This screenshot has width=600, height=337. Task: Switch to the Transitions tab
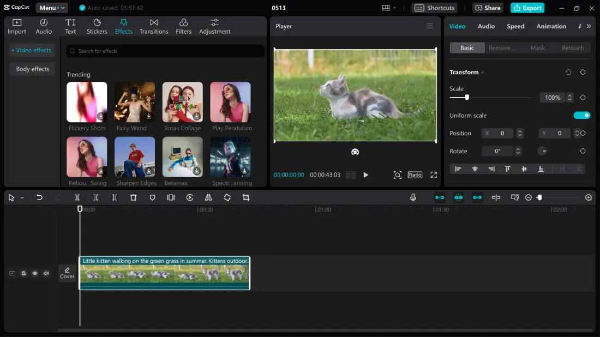click(154, 26)
